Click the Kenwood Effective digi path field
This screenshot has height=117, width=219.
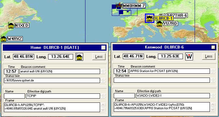pos(173,96)
